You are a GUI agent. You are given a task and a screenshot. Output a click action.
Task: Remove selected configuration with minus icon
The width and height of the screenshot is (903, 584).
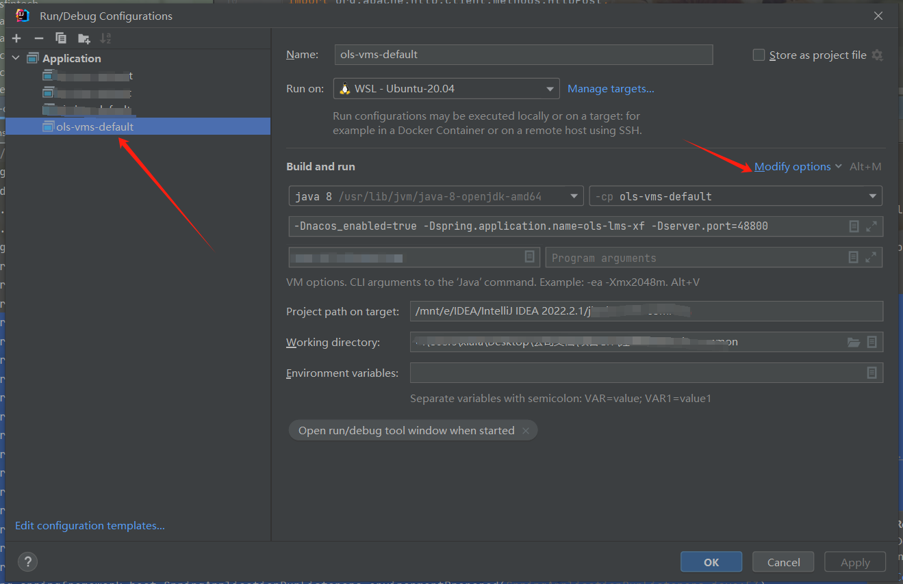[38, 38]
